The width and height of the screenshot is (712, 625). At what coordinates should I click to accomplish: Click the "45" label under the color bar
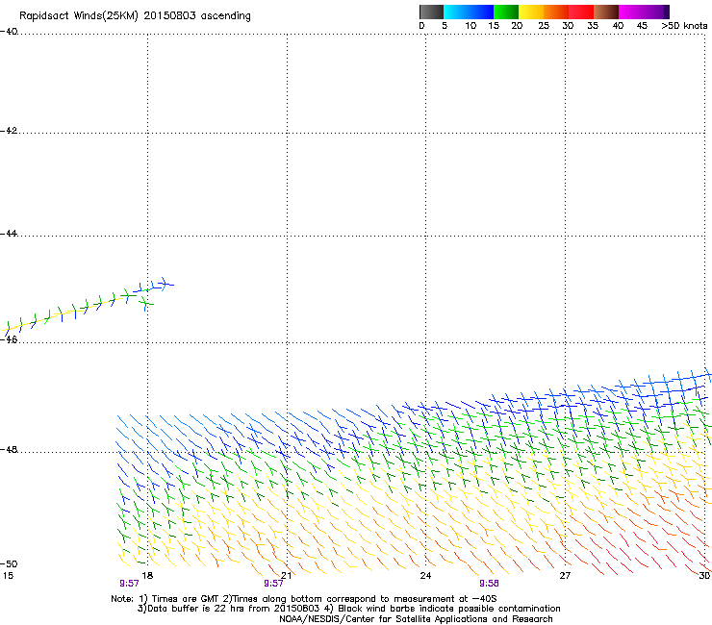[x=642, y=26]
